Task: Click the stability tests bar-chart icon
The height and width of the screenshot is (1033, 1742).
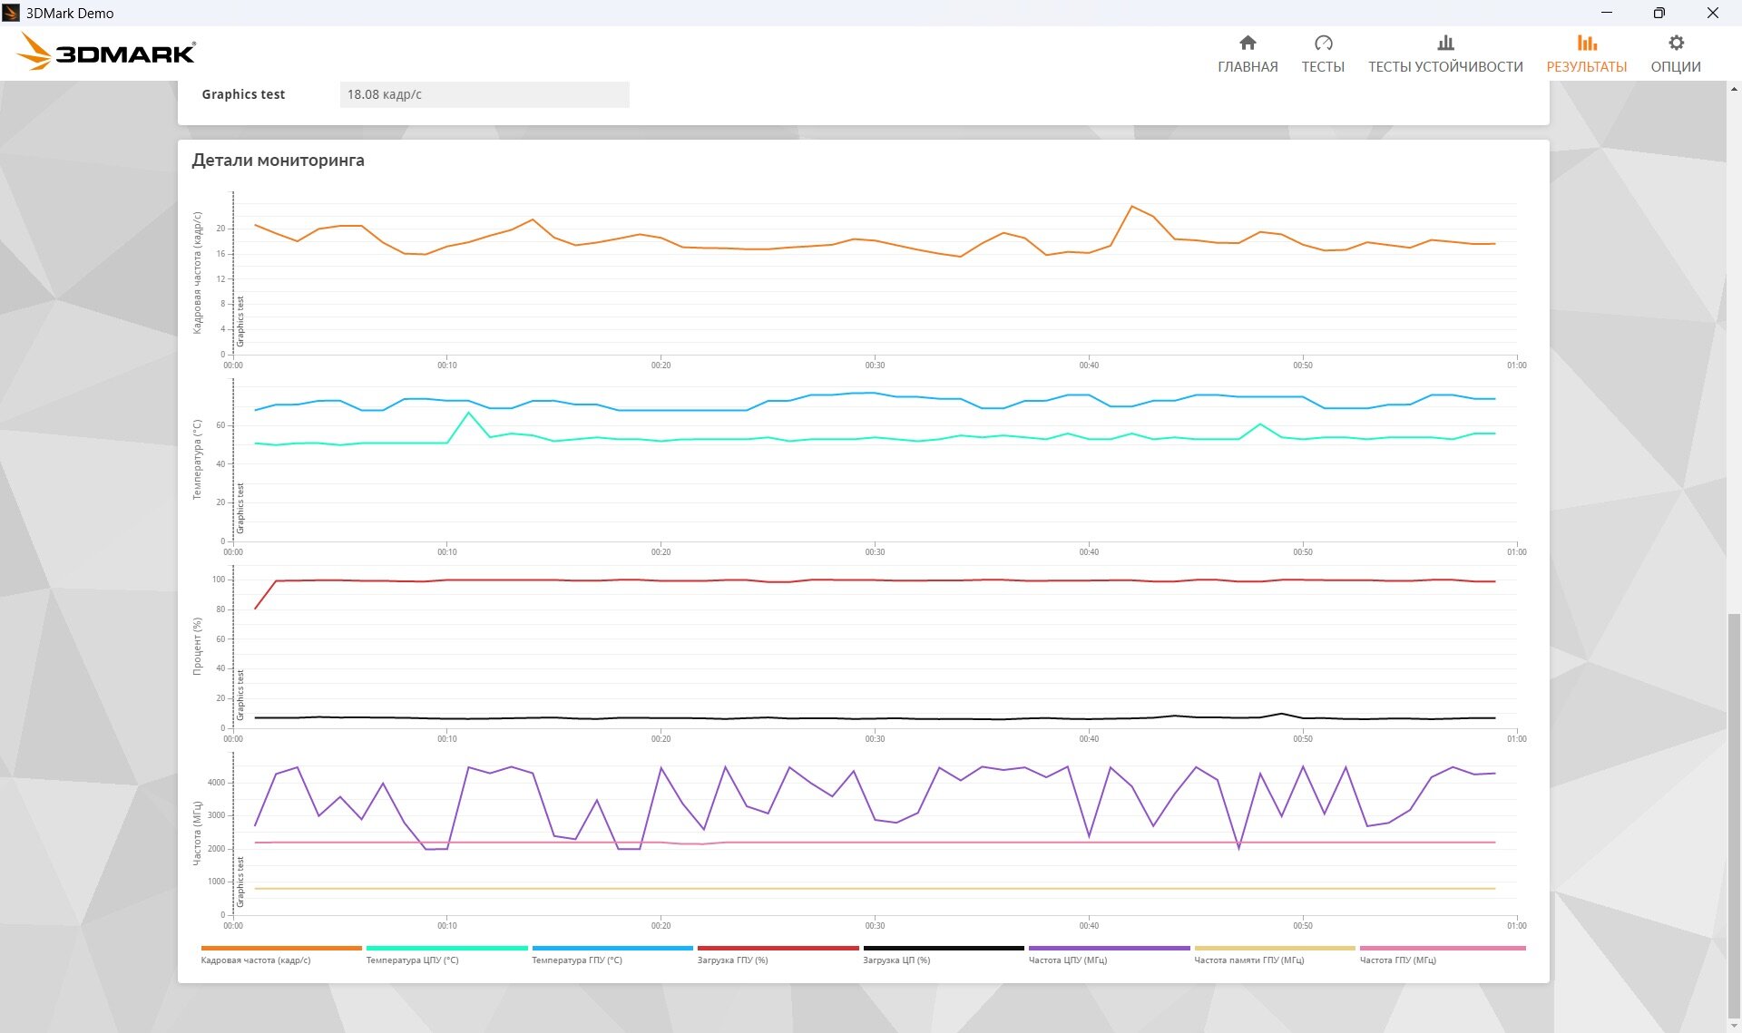Action: click(1445, 43)
